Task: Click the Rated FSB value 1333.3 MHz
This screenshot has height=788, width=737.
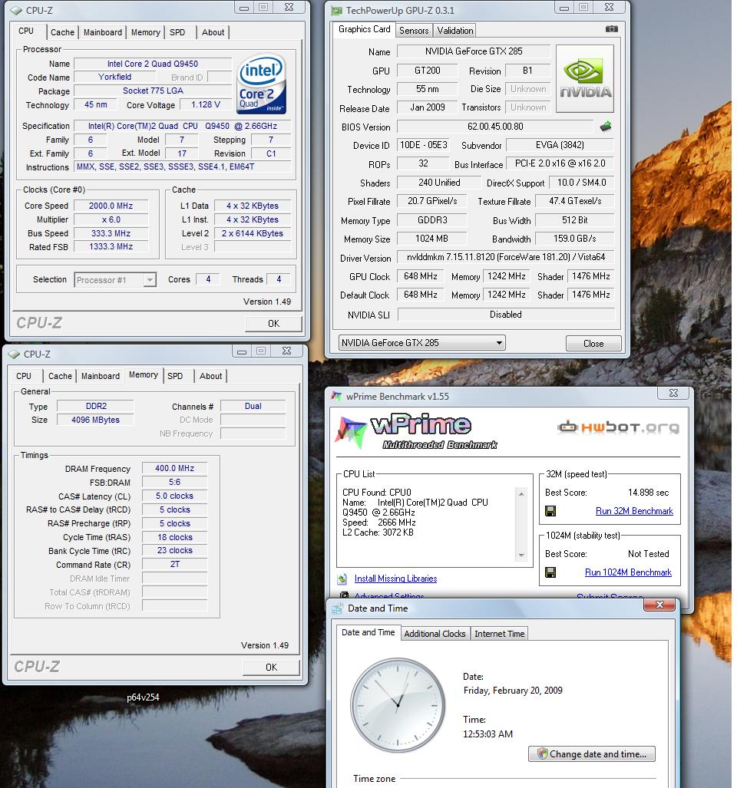Action: point(111,247)
